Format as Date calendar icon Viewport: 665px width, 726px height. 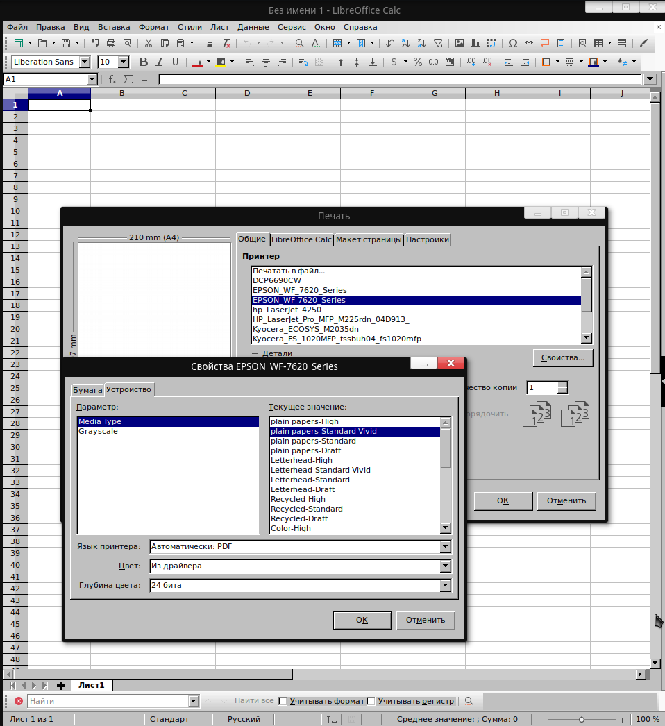pos(450,62)
